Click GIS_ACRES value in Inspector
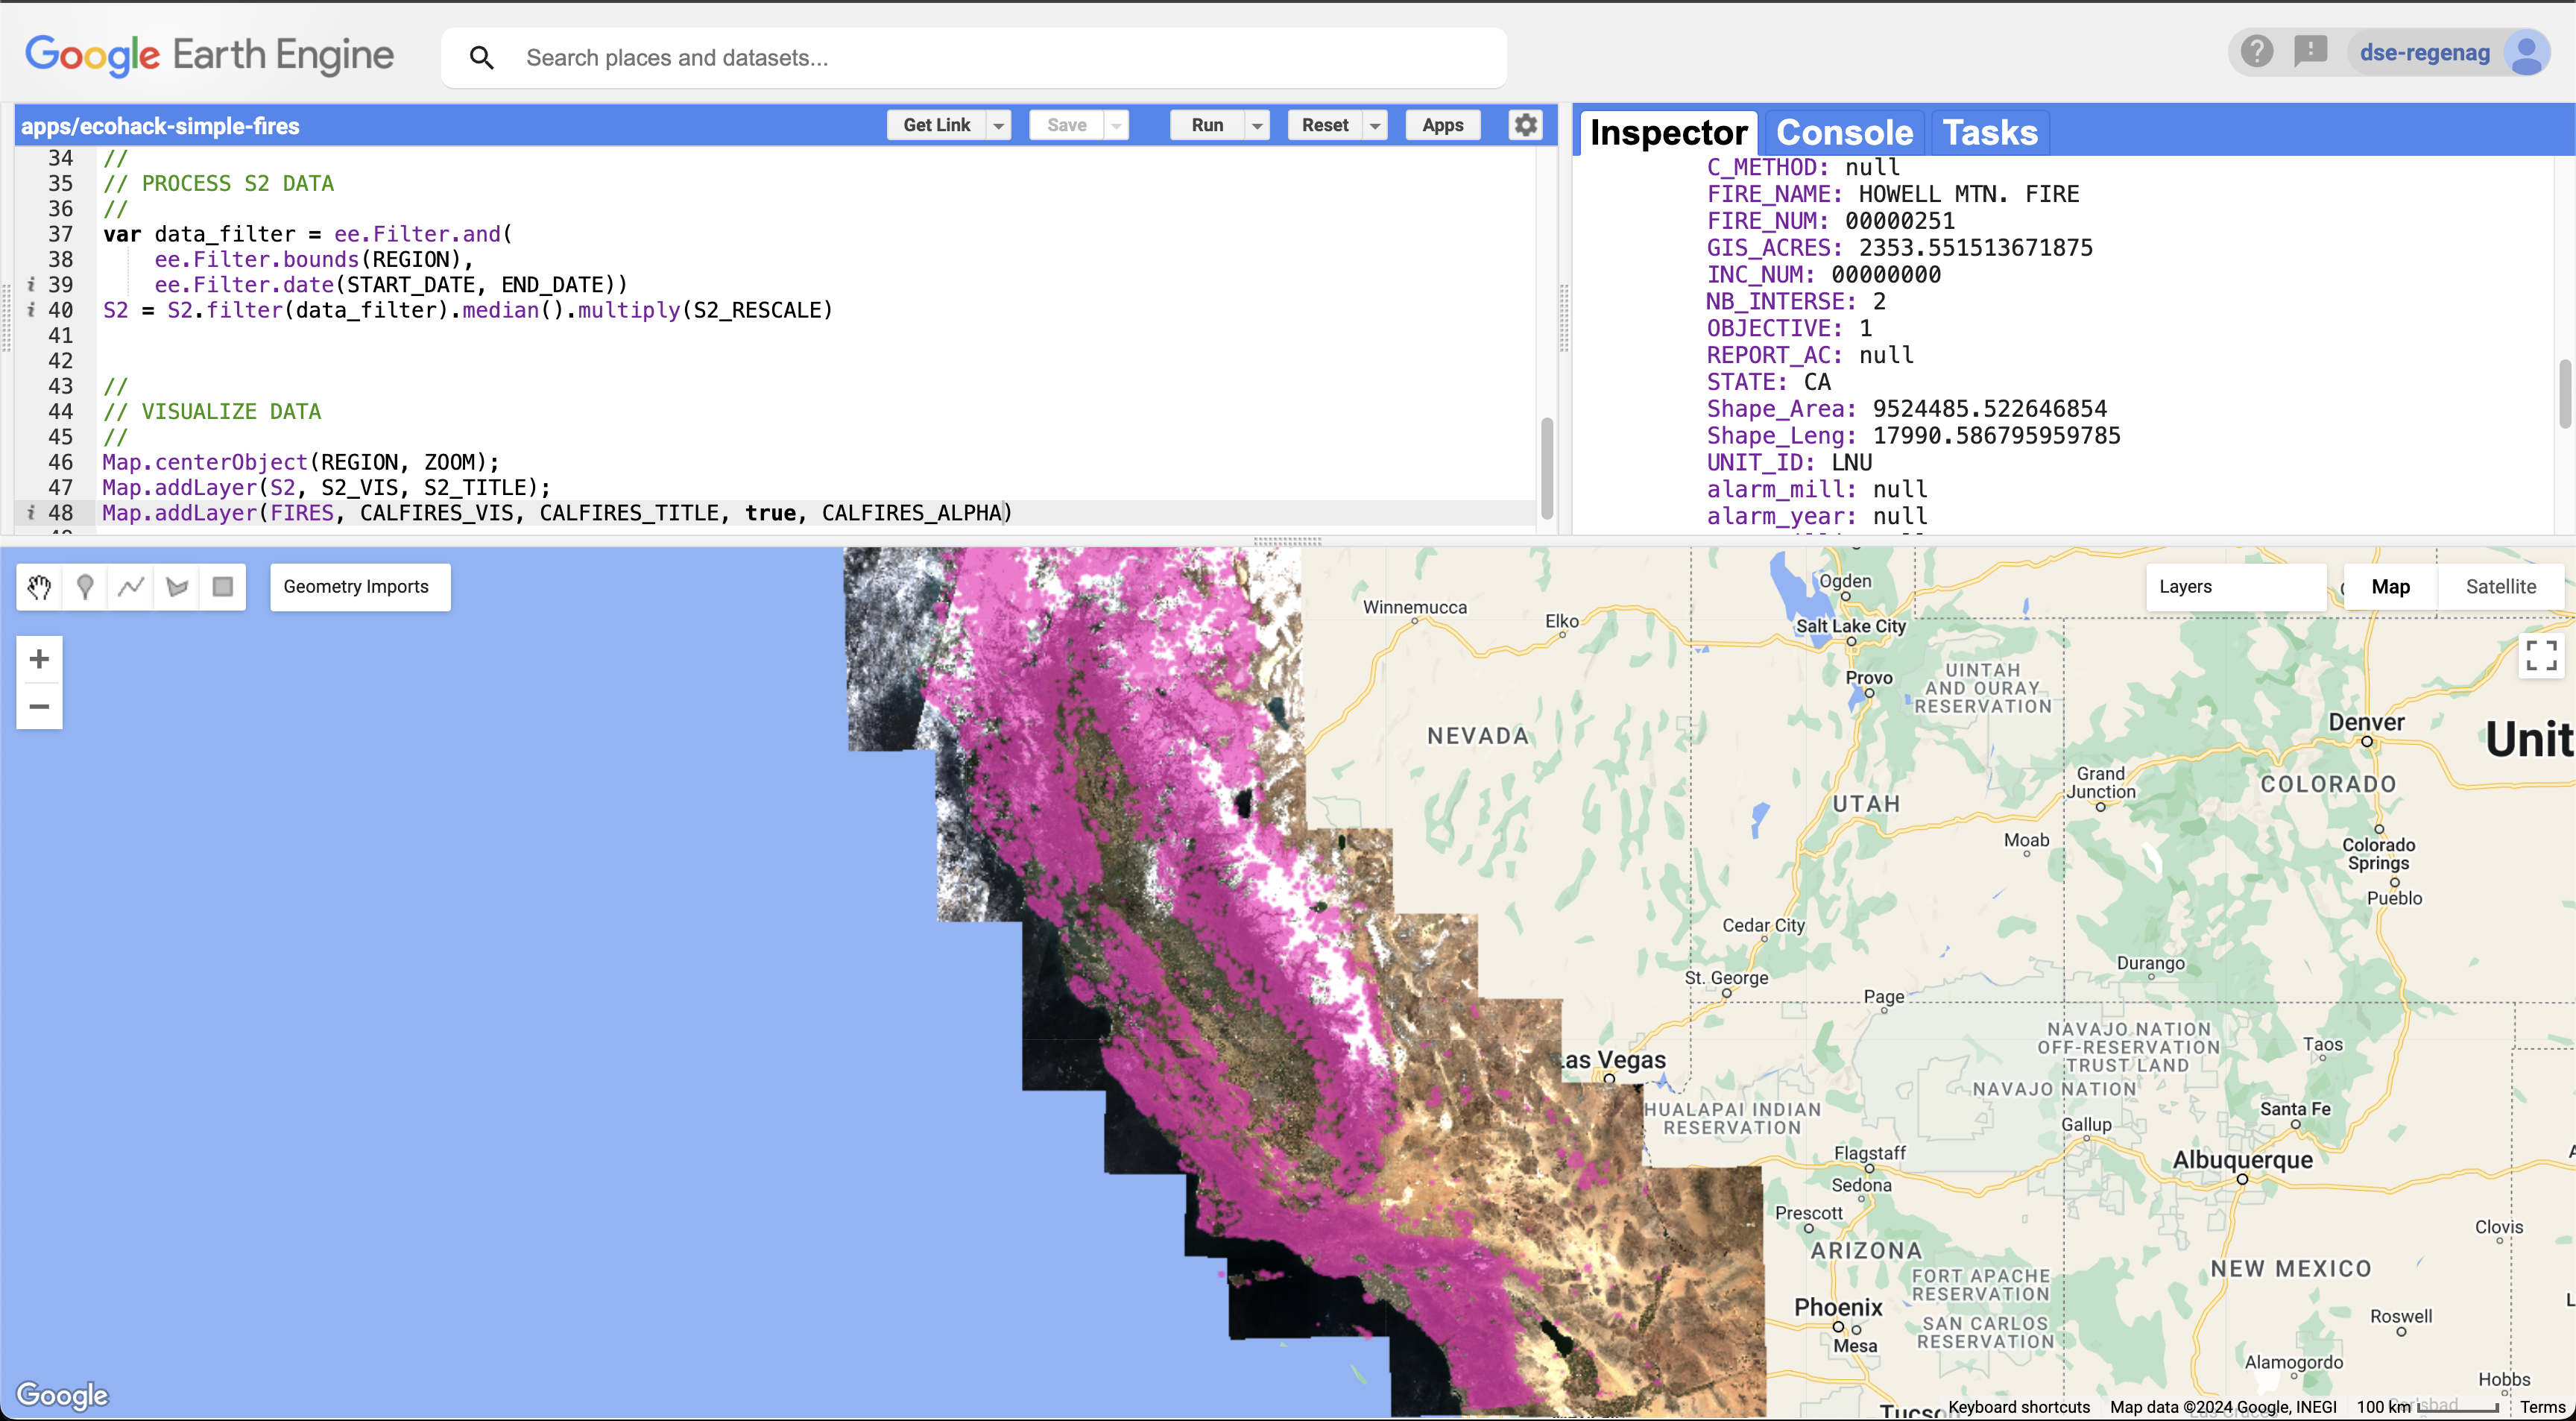This screenshot has width=2576, height=1421. click(1975, 248)
